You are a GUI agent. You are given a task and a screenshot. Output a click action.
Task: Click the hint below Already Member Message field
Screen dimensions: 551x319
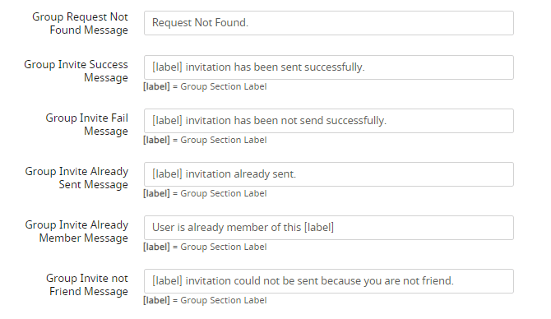pos(205,247)
